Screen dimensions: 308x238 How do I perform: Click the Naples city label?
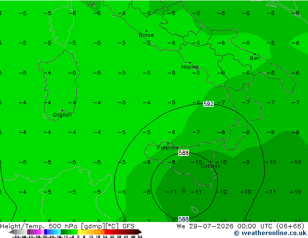tap(190, 67)
